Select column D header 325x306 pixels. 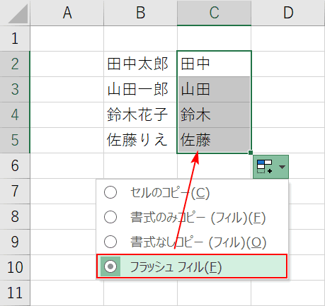tap(288, 13)
